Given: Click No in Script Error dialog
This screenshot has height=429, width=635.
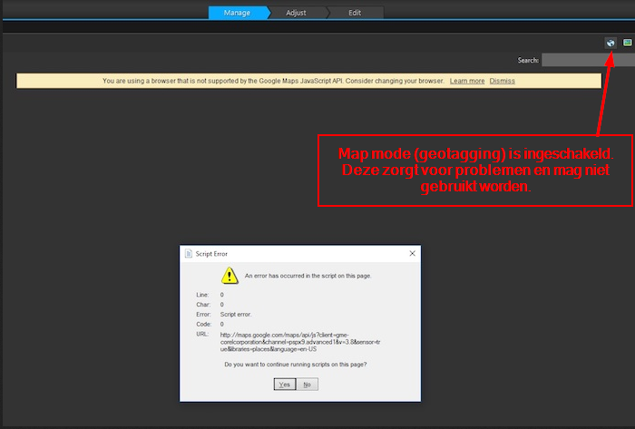Looking at the screenshot, I should point(307,385).
